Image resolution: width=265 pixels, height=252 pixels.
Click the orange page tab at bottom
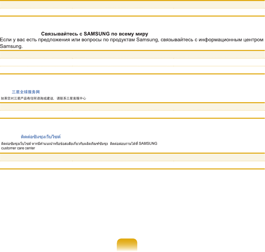pos(127,245)
